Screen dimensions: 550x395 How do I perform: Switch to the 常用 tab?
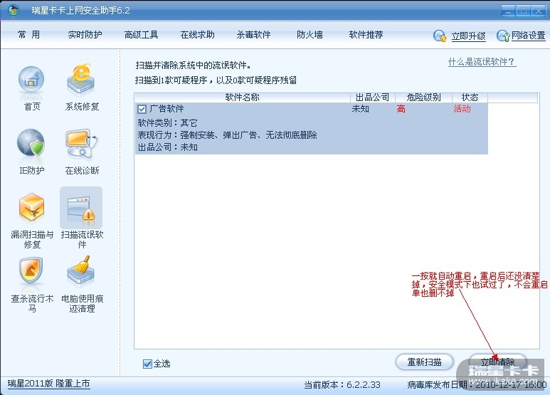coord(28,35)
